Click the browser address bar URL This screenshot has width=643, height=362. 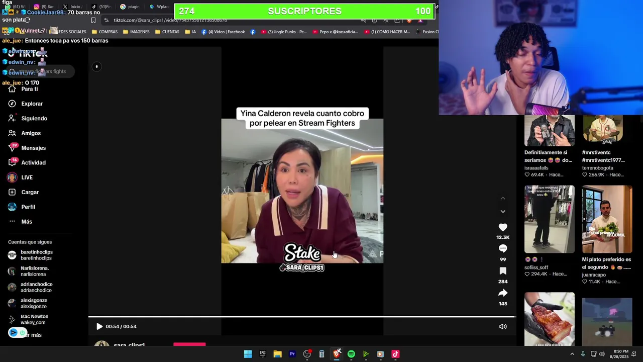(170, 20)
